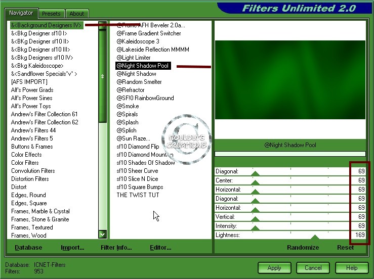
Task: Select Frames, Marble & Crystal category
Action: [40, 212]
